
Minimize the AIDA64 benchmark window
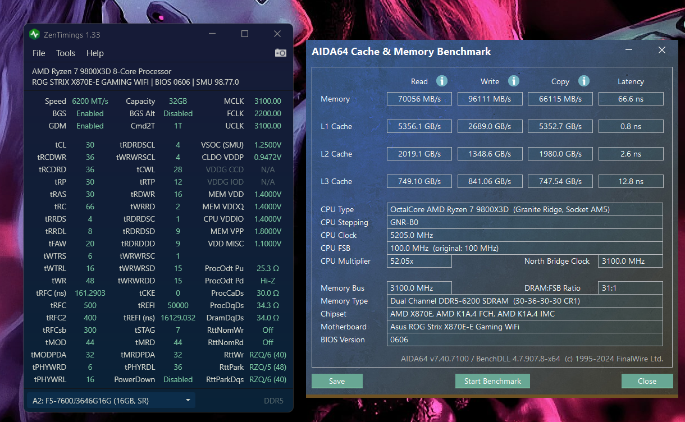point(630,51)
